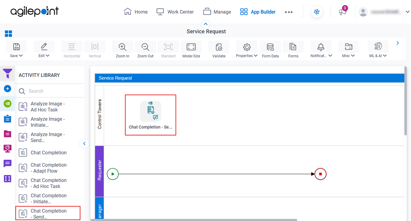Open the announcements megaphone icon
Viewport: 411px width, 221px height.
point(343,12)
